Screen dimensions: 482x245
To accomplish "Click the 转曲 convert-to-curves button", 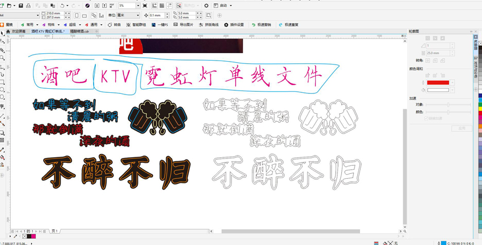I will (x=115, y=24).
